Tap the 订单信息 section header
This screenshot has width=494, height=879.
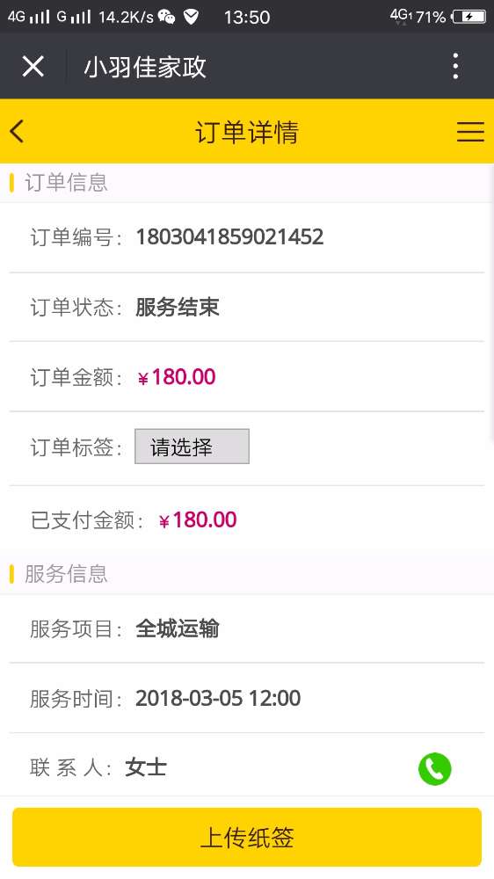(x=66, y=183)
